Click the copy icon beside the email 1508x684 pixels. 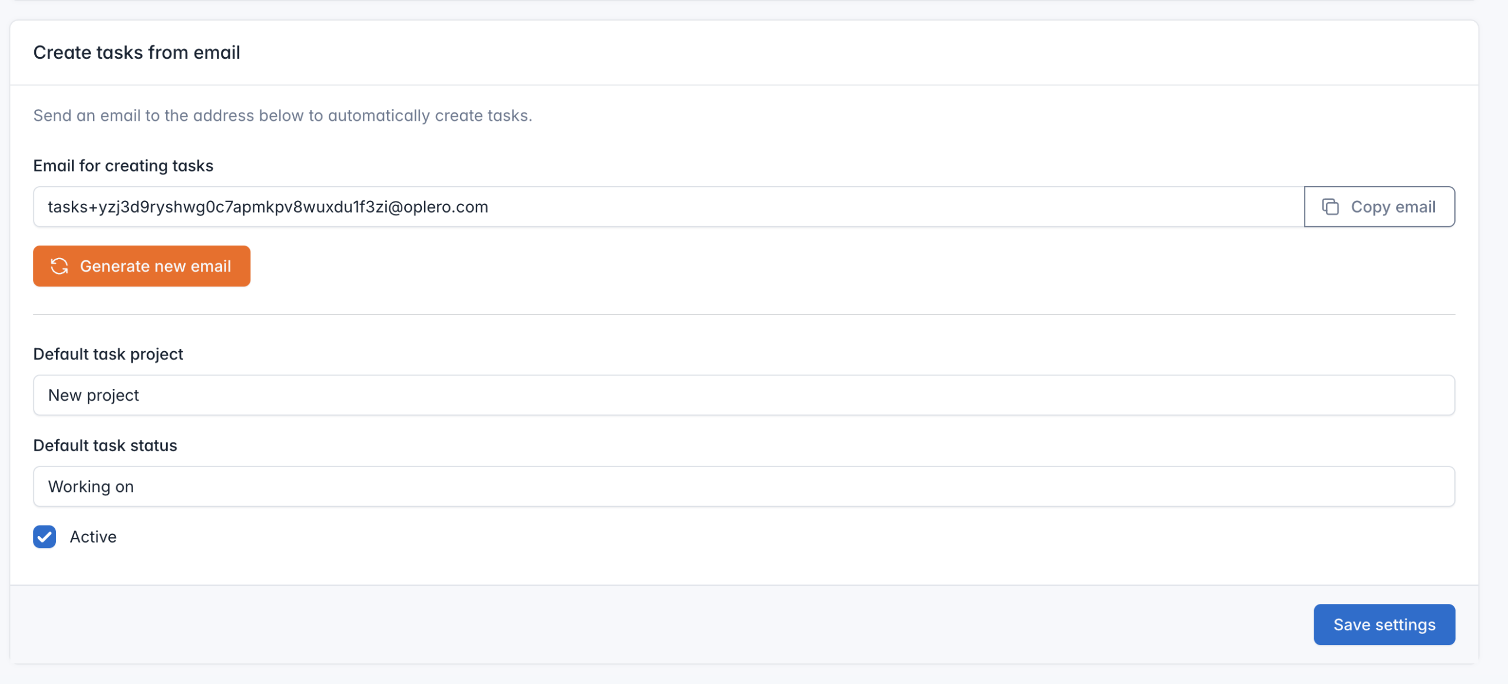[1330, 207]
